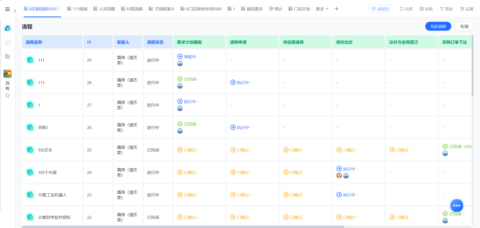
Task: Click the user avatar in row 29 审核中 cell
Action: pos(180,63)
